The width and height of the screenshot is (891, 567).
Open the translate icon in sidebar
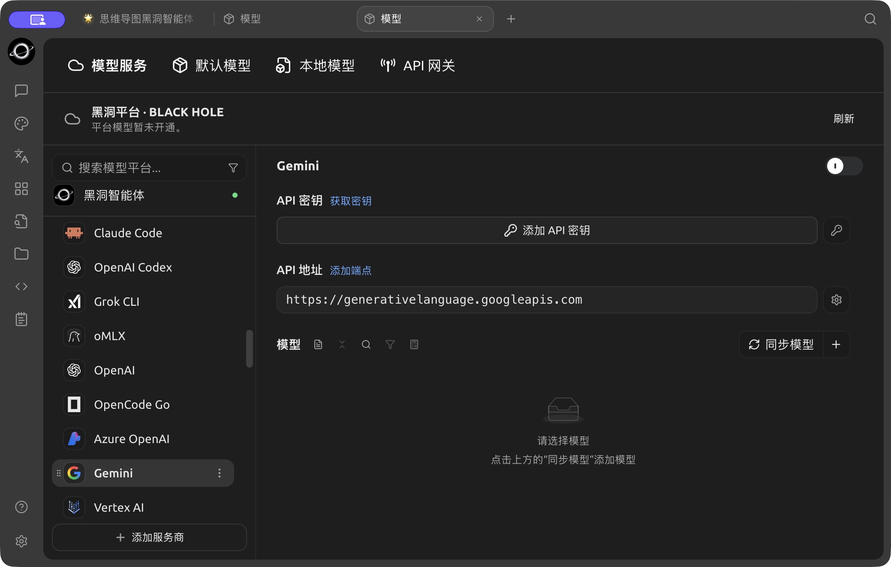21,156
